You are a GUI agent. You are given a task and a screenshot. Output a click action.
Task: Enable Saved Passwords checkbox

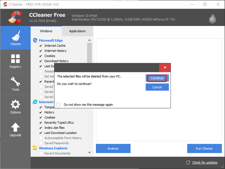[41, 143]
